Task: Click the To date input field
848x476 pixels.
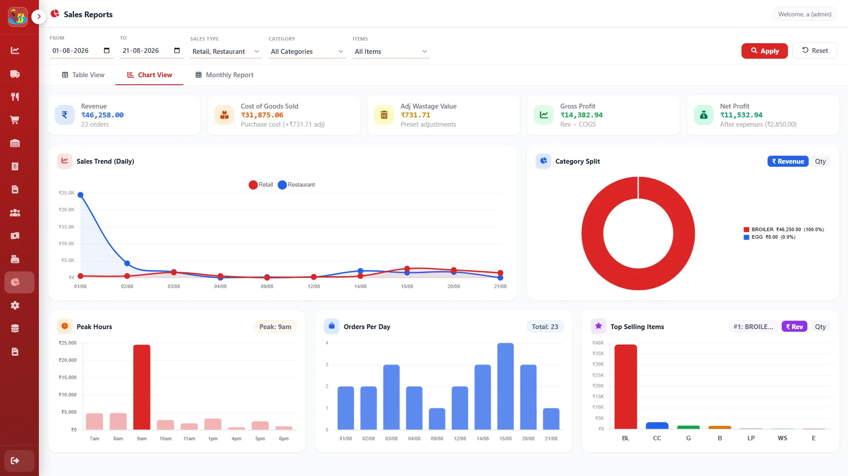Action: (x=152, y=51)
